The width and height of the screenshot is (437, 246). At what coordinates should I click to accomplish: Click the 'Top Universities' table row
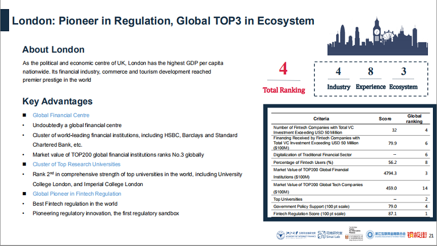tap(351, 199)
